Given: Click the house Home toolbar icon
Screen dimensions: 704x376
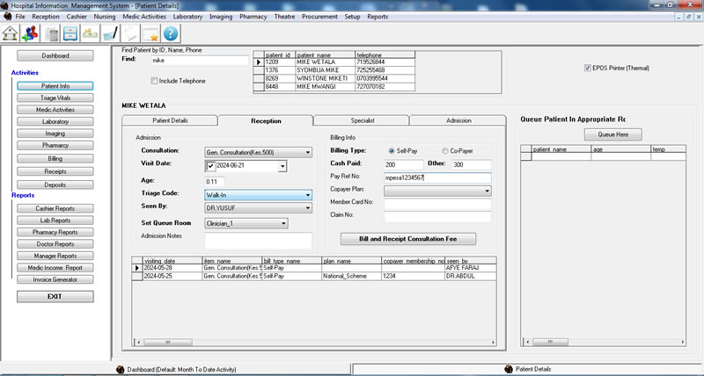Looking at the screenshot, I should tap(11, 33).
